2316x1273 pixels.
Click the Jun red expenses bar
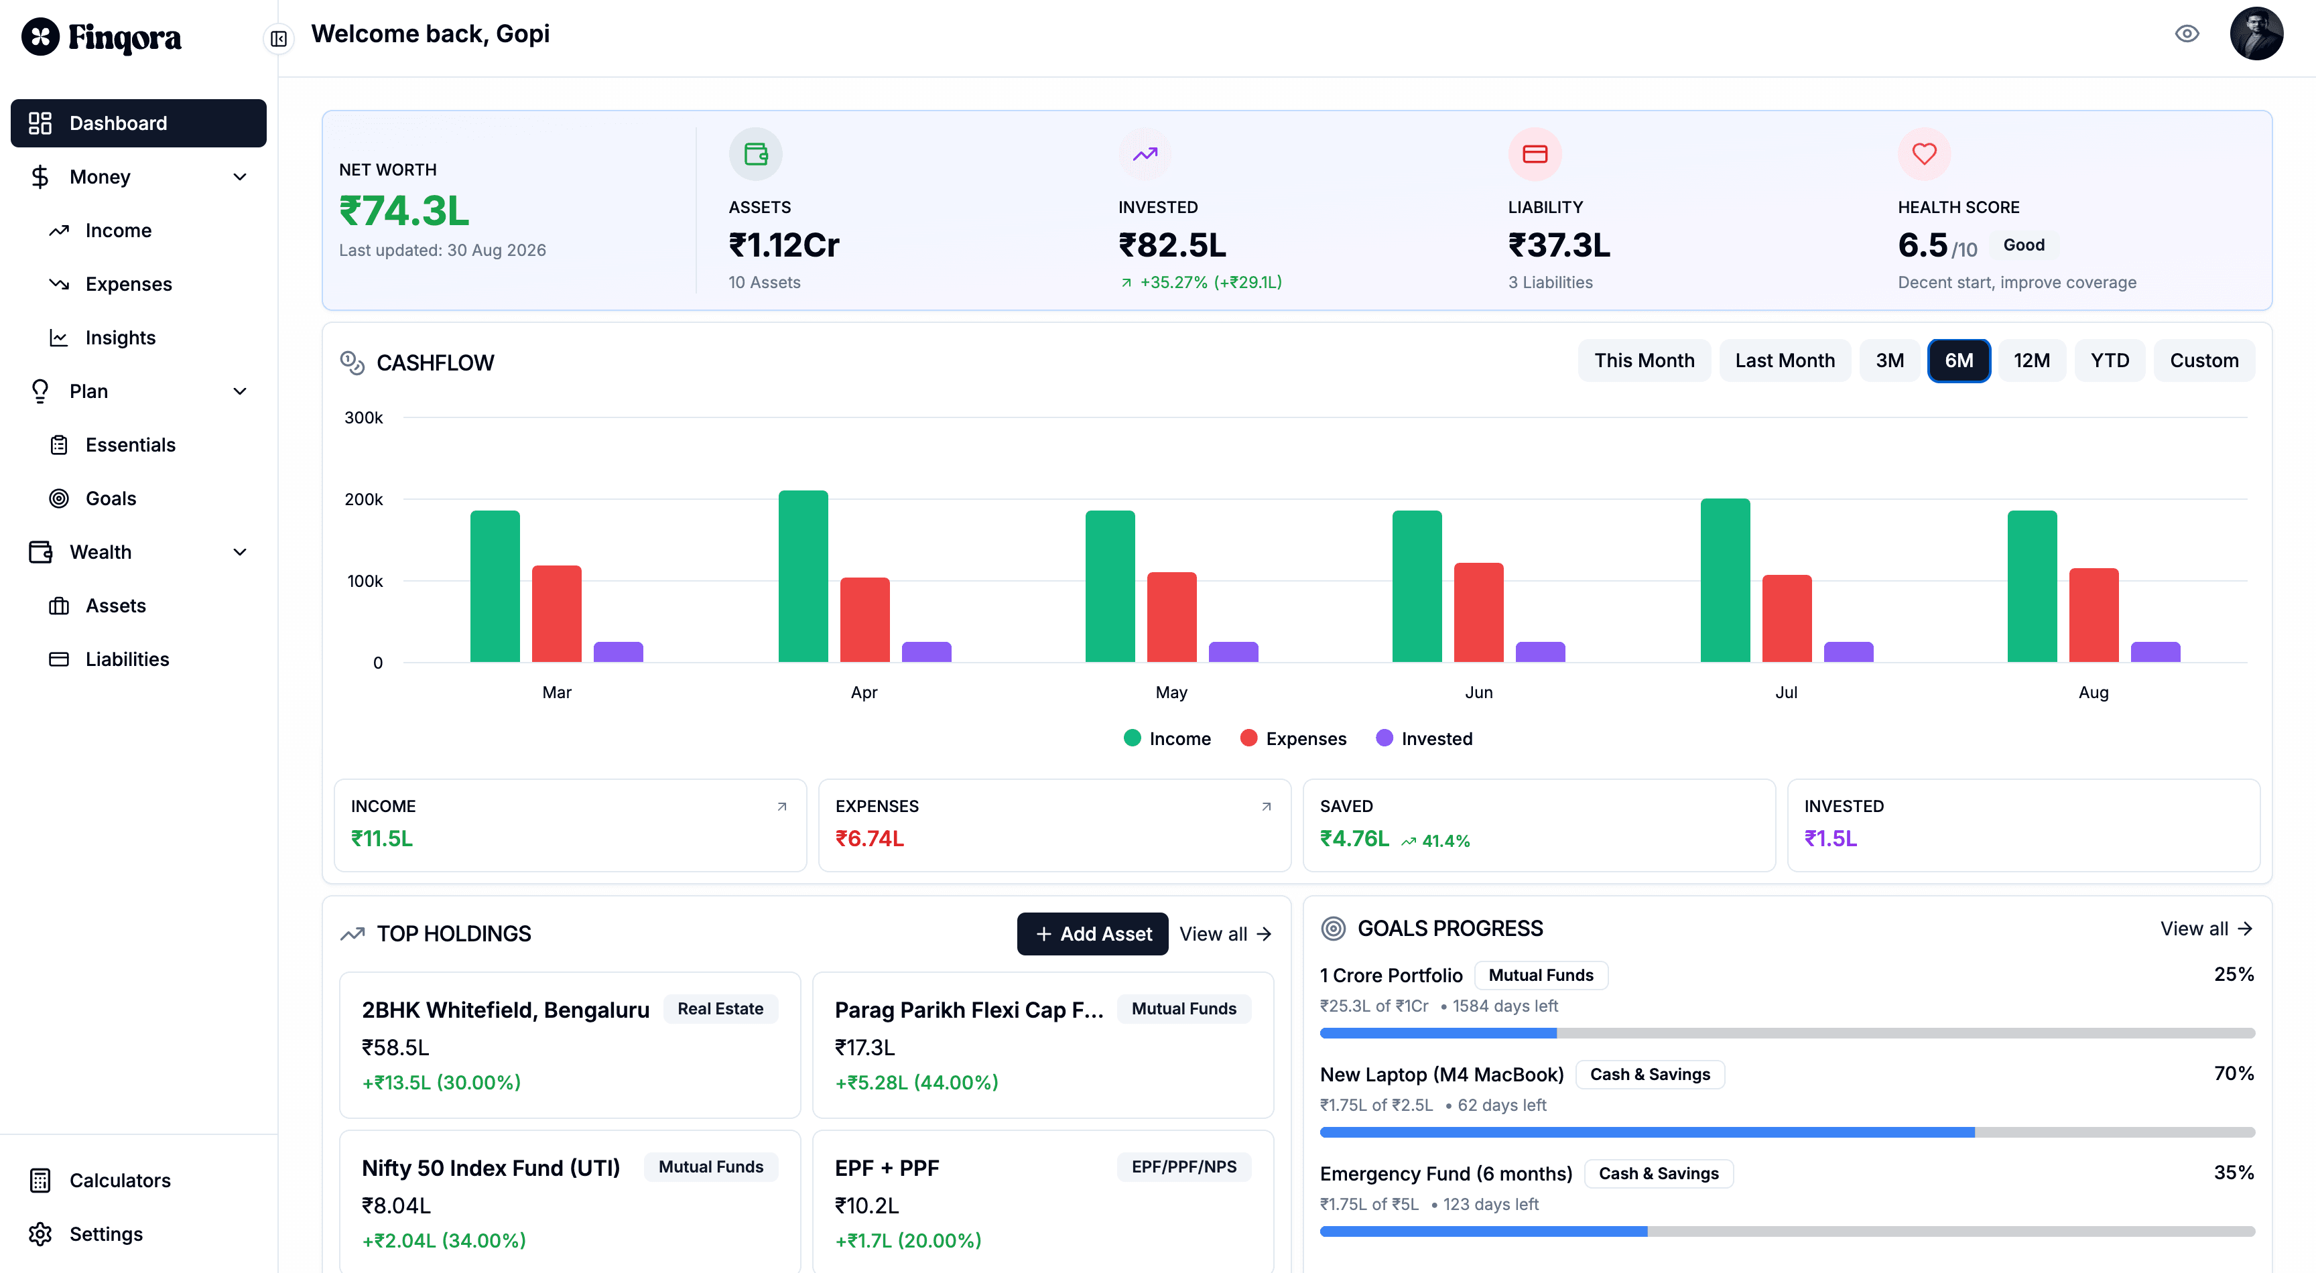[x=1478, y=612]
